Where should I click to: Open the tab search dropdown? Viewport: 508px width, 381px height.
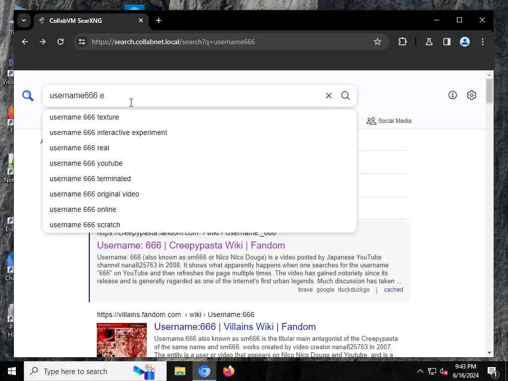(x=24, y=20)
